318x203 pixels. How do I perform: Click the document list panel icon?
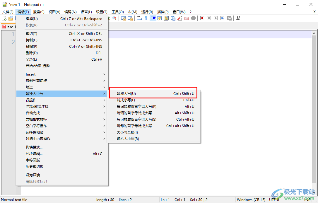coord(173,18)
